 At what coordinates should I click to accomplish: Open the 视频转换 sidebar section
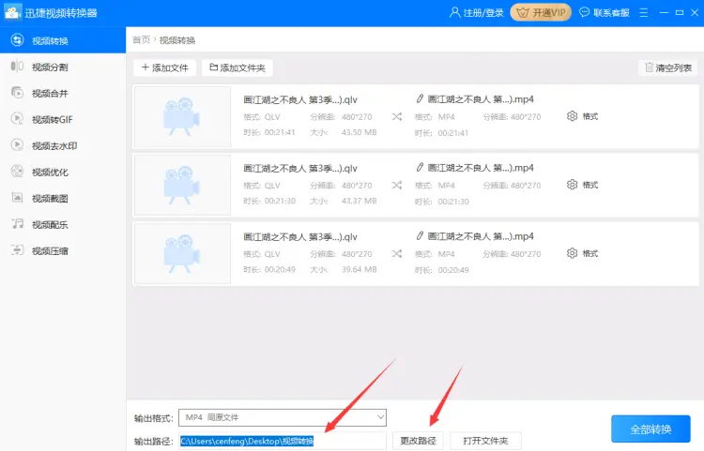click(x=63, y=40)
